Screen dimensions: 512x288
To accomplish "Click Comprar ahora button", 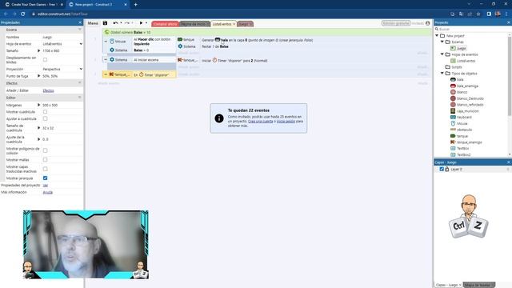I will tap(165, 24).
